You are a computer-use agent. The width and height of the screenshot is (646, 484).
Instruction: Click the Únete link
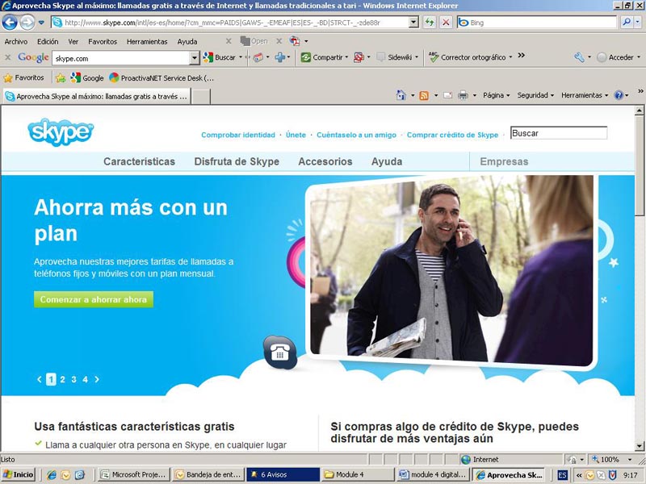pos(296,135)
